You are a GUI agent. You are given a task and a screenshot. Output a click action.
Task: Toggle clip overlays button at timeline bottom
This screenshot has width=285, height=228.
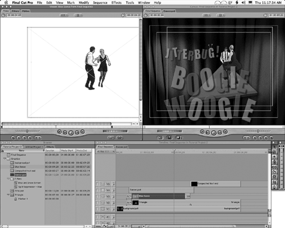click(104, 226)
